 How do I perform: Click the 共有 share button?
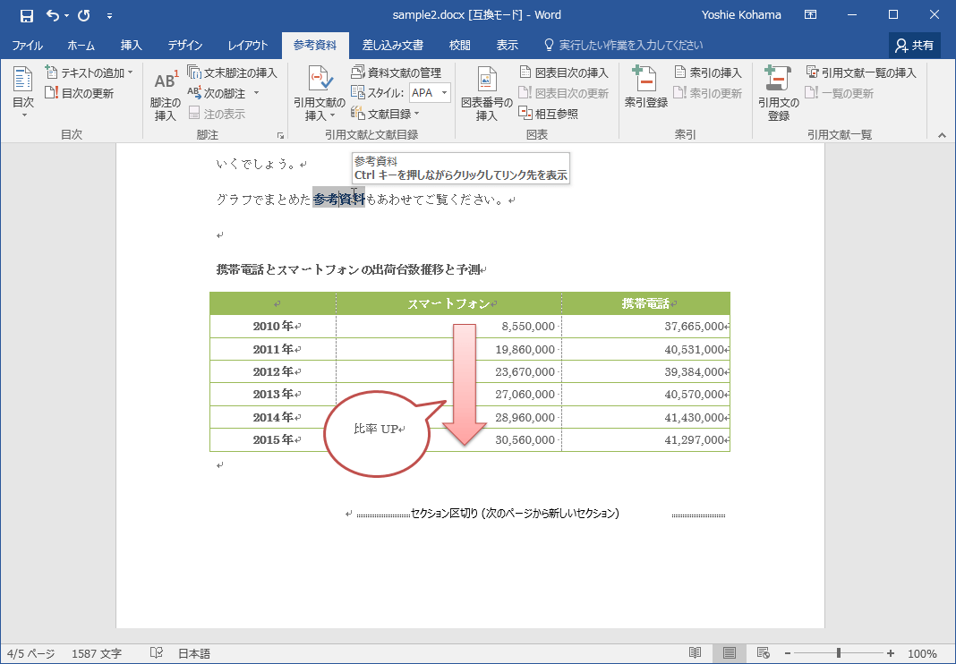pyautogui.click(x=914, y=45)
